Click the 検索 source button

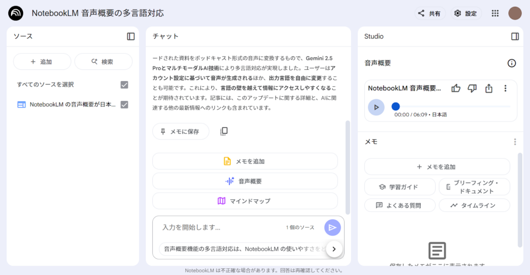(103, 62)
